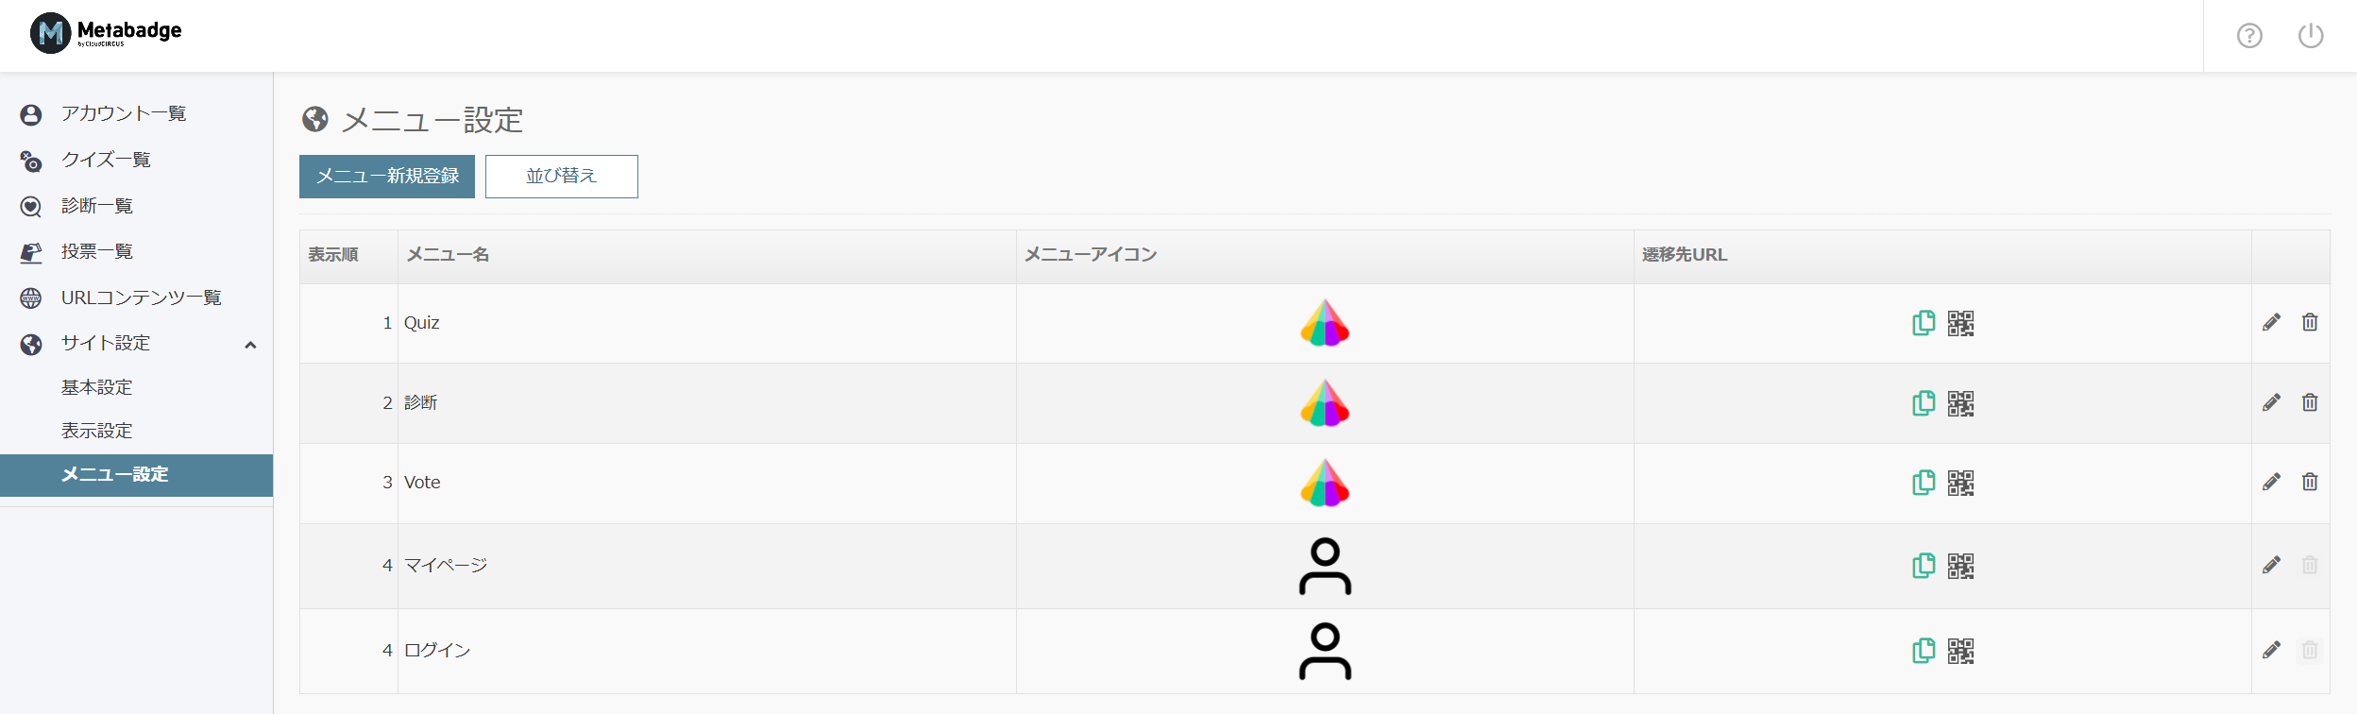Click the メニュー新規登録 button
This screenshot has height=714, width=2357.
coord(387,176)
